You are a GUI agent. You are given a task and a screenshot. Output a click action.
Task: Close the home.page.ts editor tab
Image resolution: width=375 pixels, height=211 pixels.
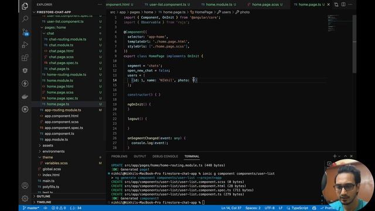pos(328,5)
